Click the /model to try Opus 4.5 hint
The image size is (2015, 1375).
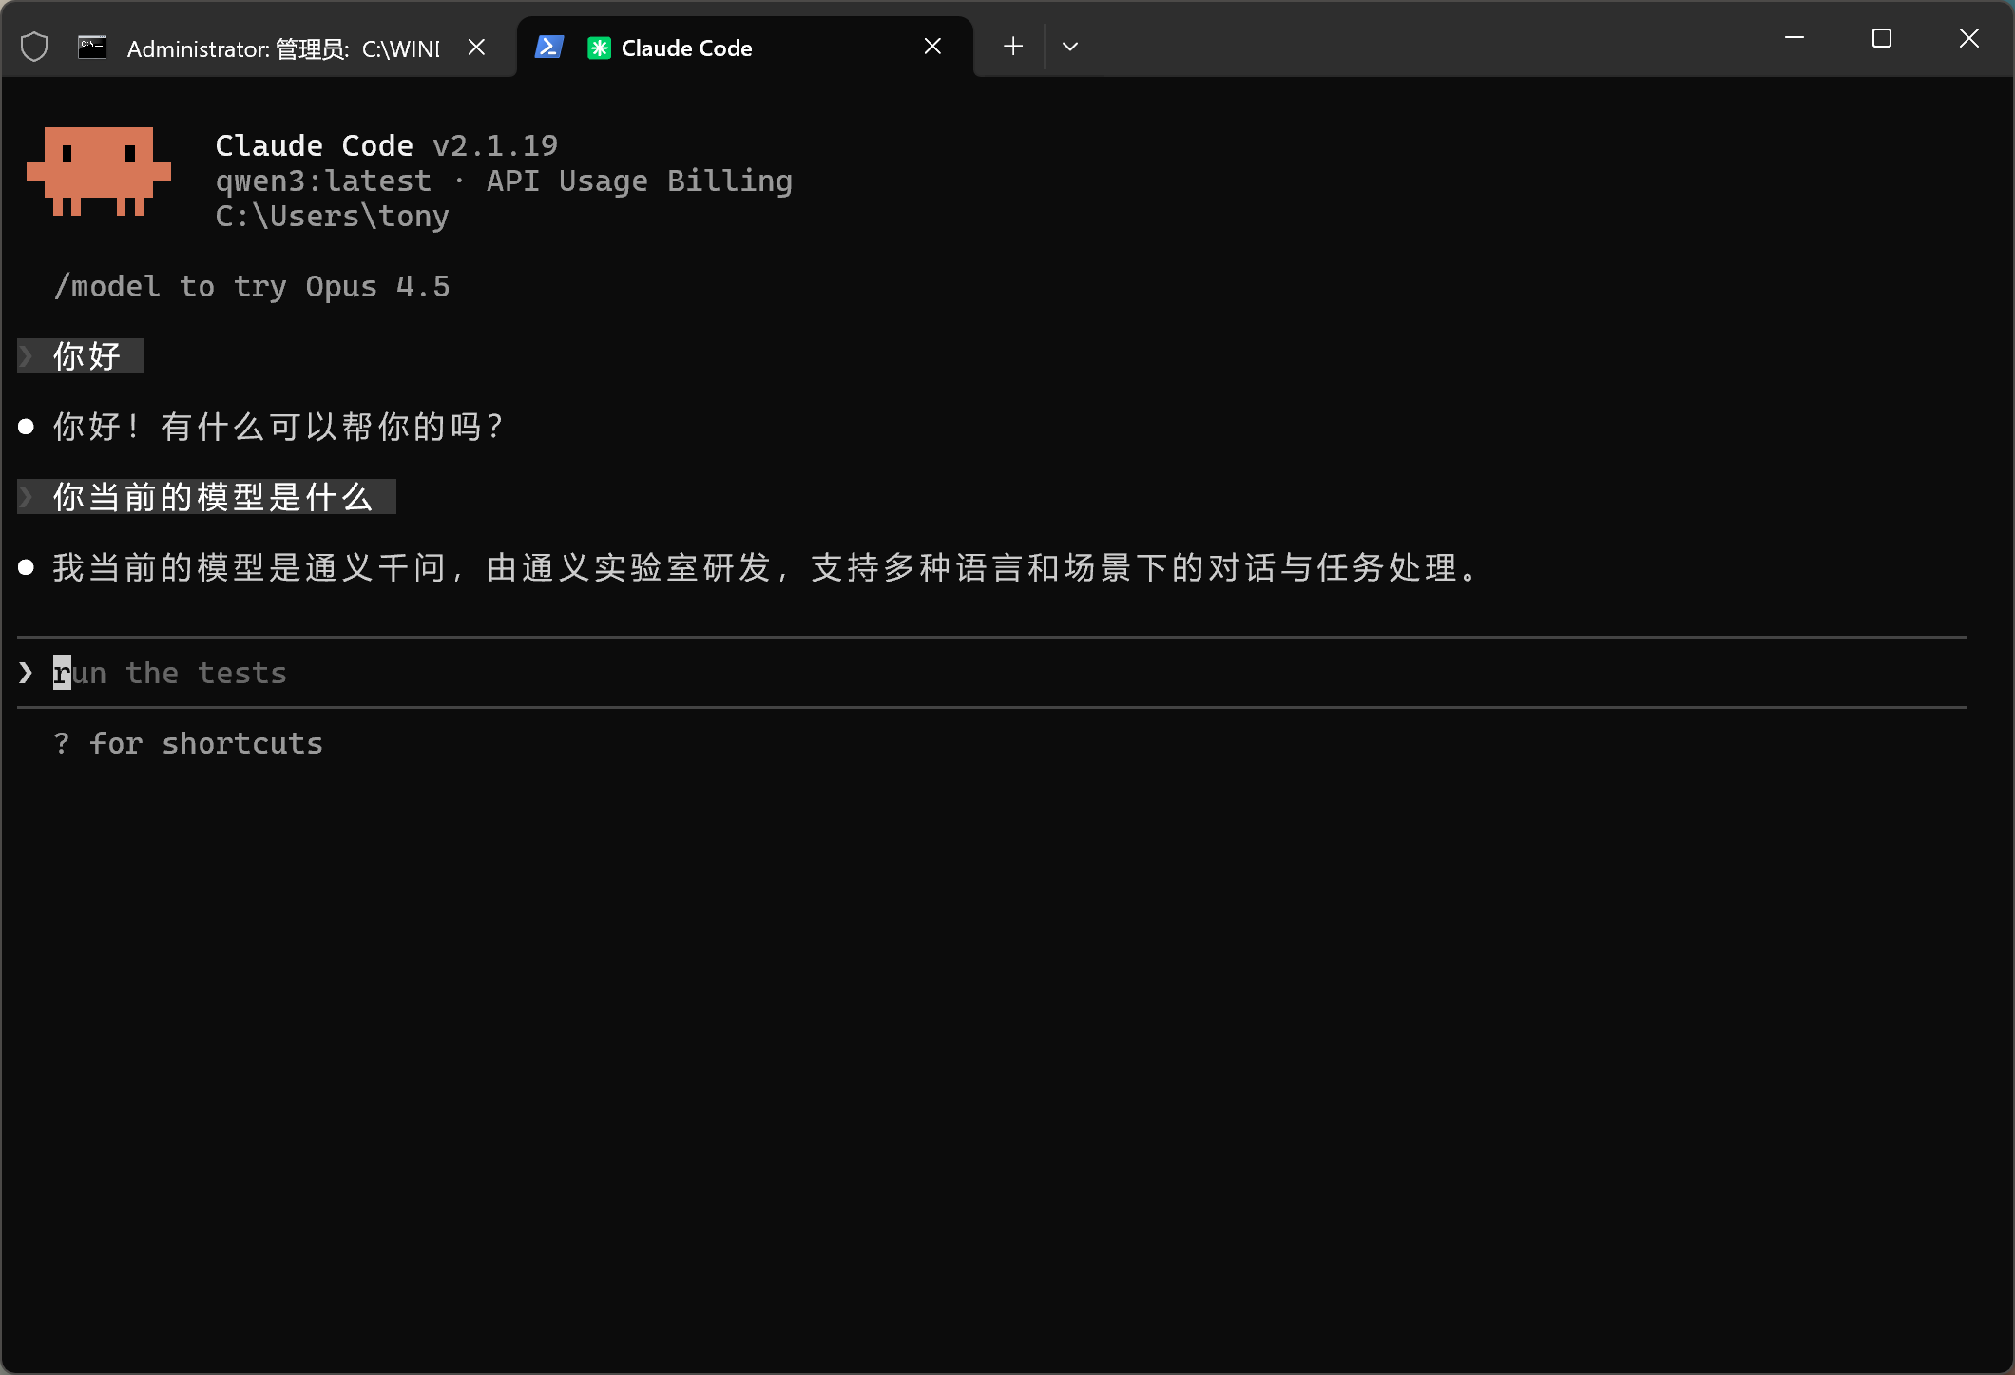(x=251, y=286)
